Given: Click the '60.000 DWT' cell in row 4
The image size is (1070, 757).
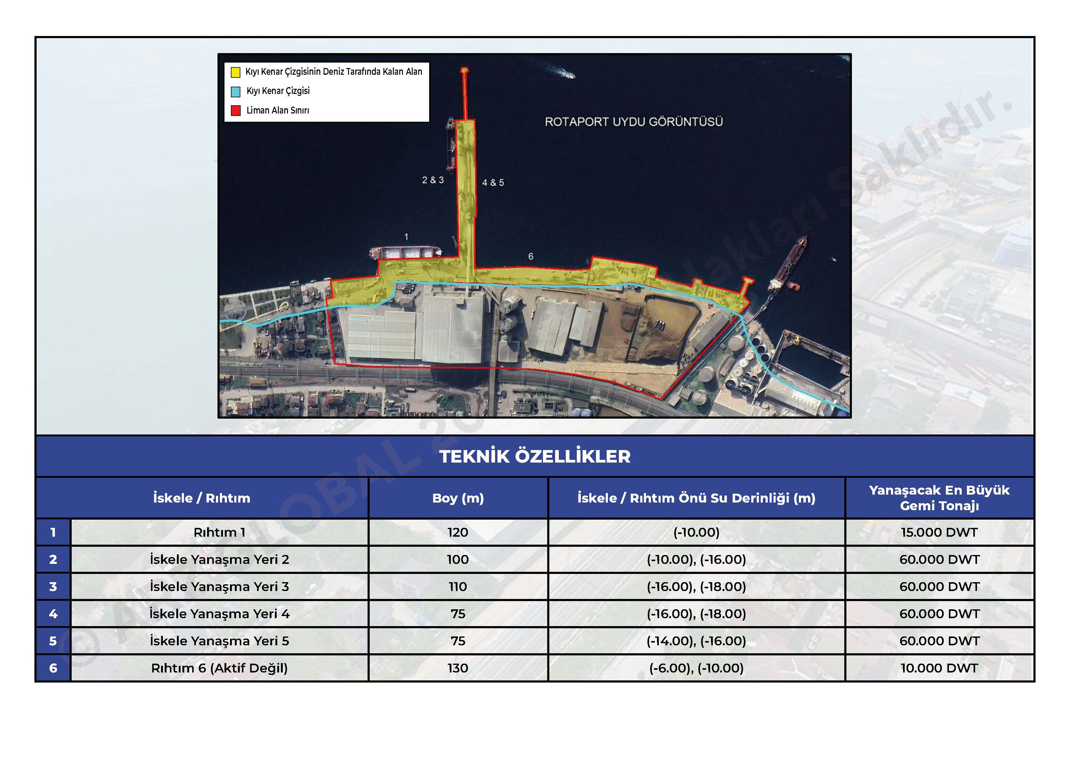Looking at the screenshot, I should (939, 614).
